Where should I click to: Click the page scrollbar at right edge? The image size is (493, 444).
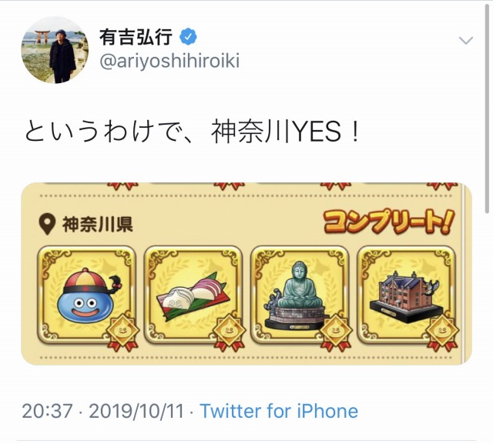tap(487, 107)
